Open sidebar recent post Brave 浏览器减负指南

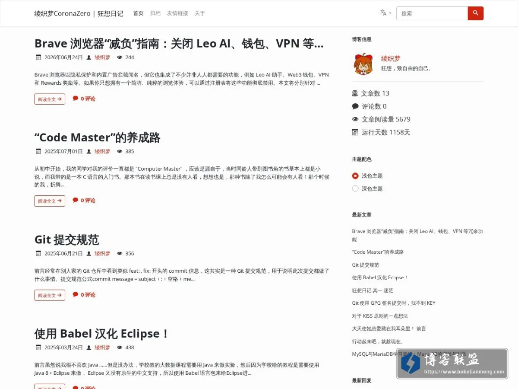click(417, 235)
